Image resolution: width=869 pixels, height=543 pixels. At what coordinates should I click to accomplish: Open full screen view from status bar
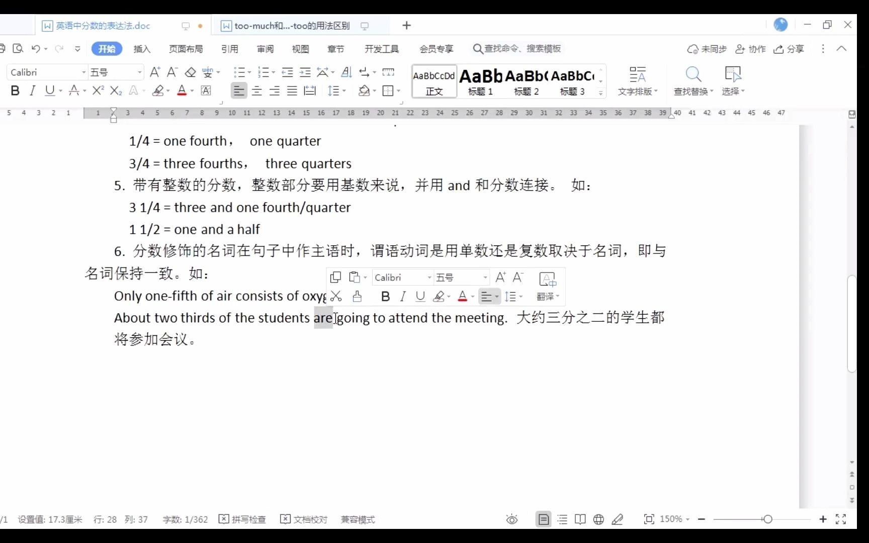[x=842, y=519]
